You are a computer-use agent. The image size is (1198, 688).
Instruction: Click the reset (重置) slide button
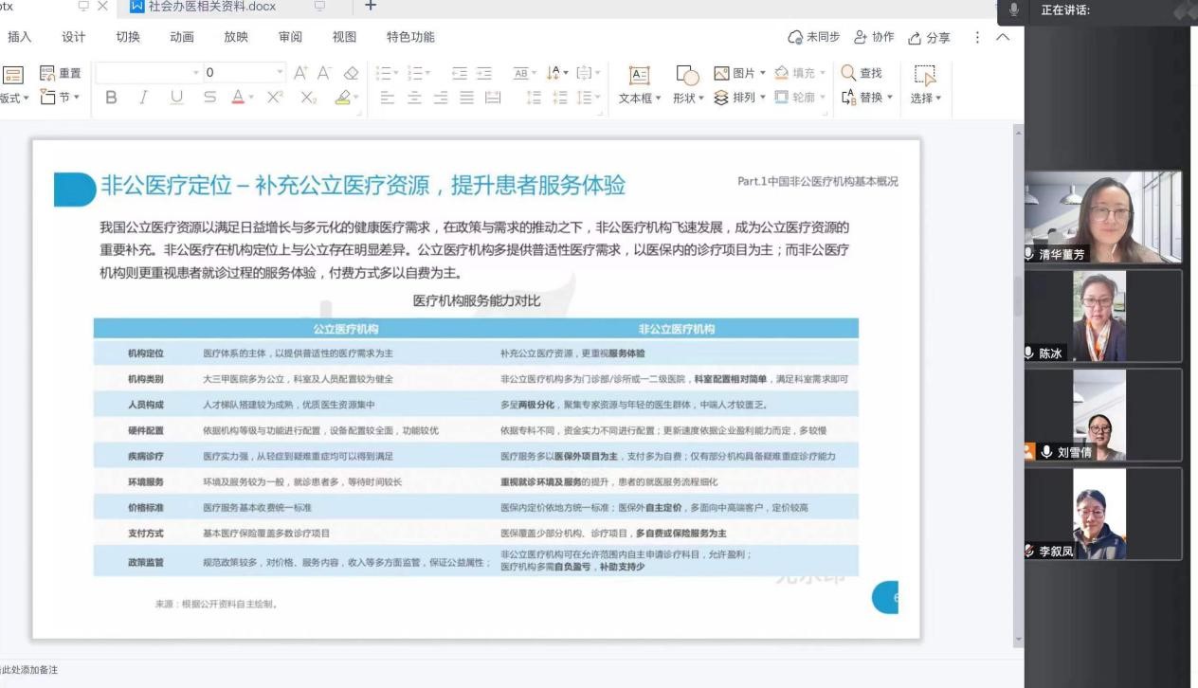pos(61,73)
